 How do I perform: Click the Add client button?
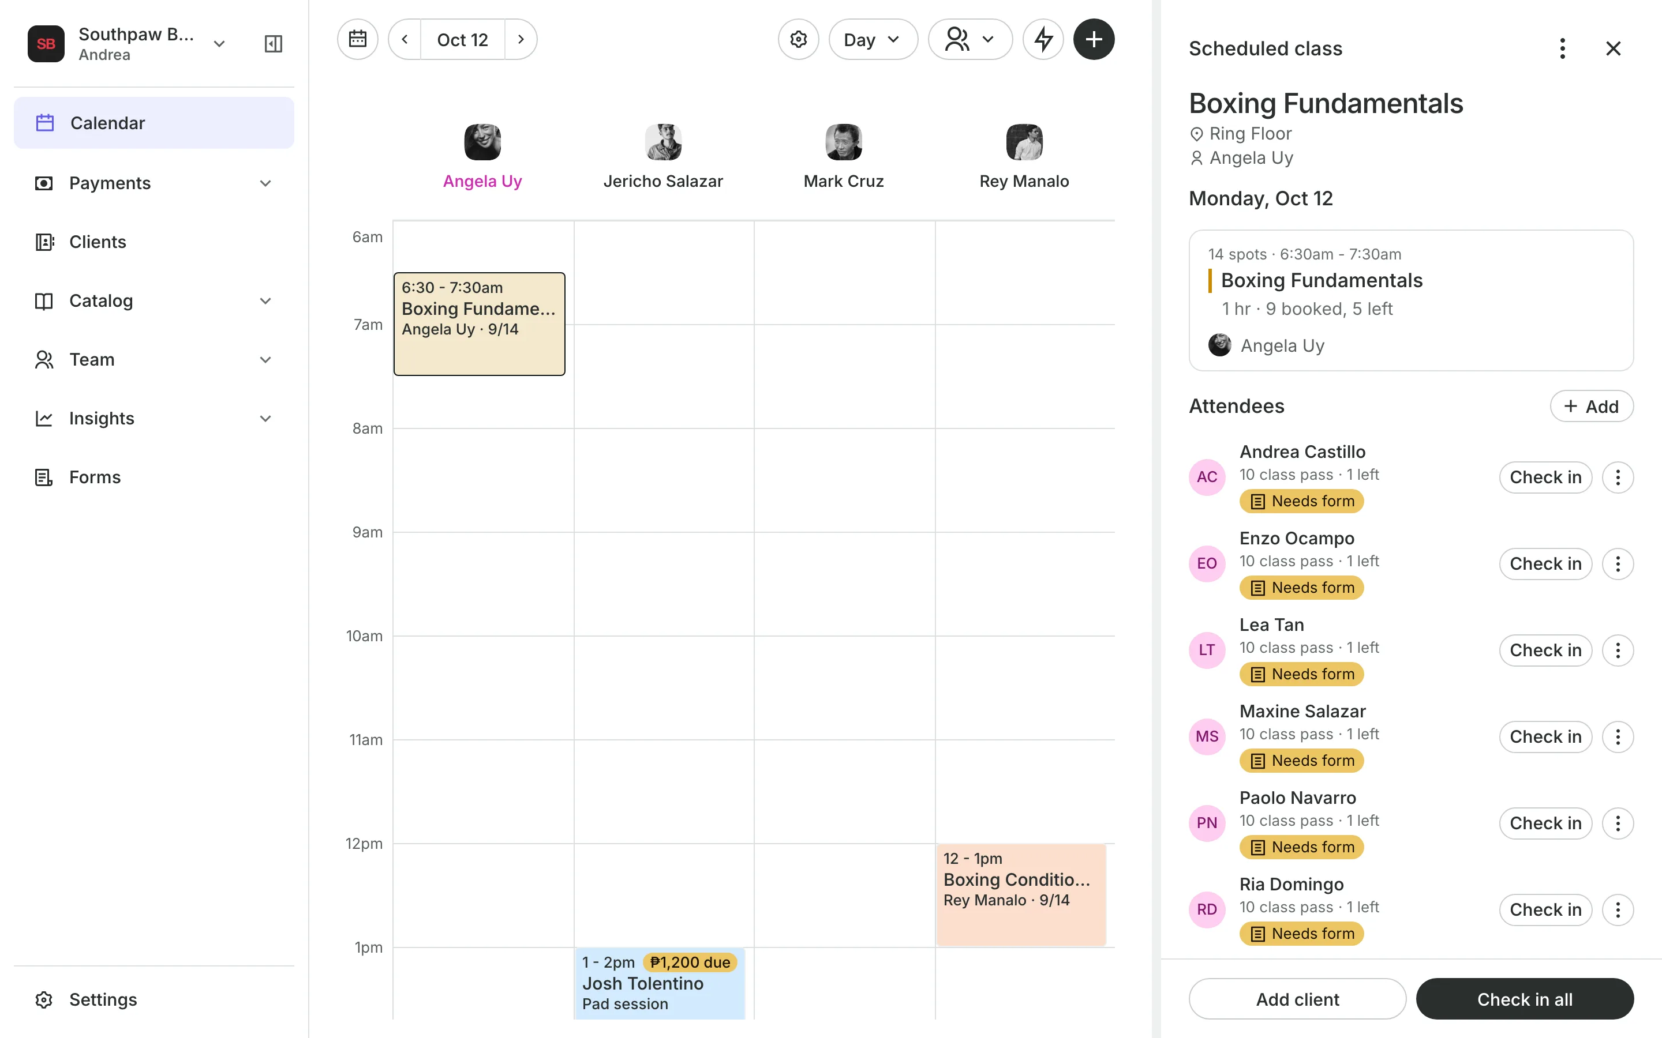[1297, 999]
